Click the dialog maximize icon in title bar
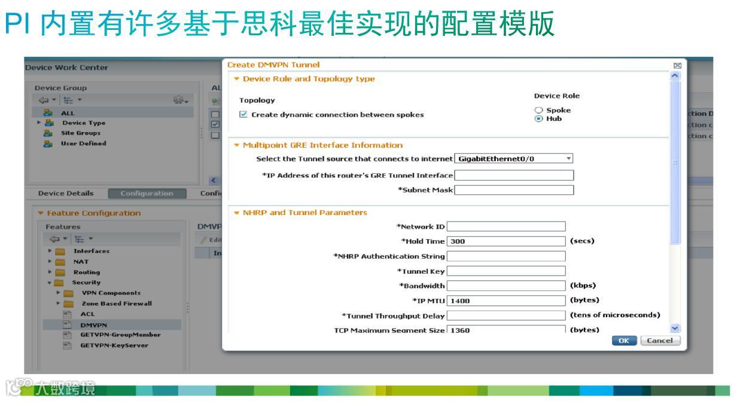Image resolution: width=734 pixels, height=401 pixels. pyautogui.click(x=677, y=65)
